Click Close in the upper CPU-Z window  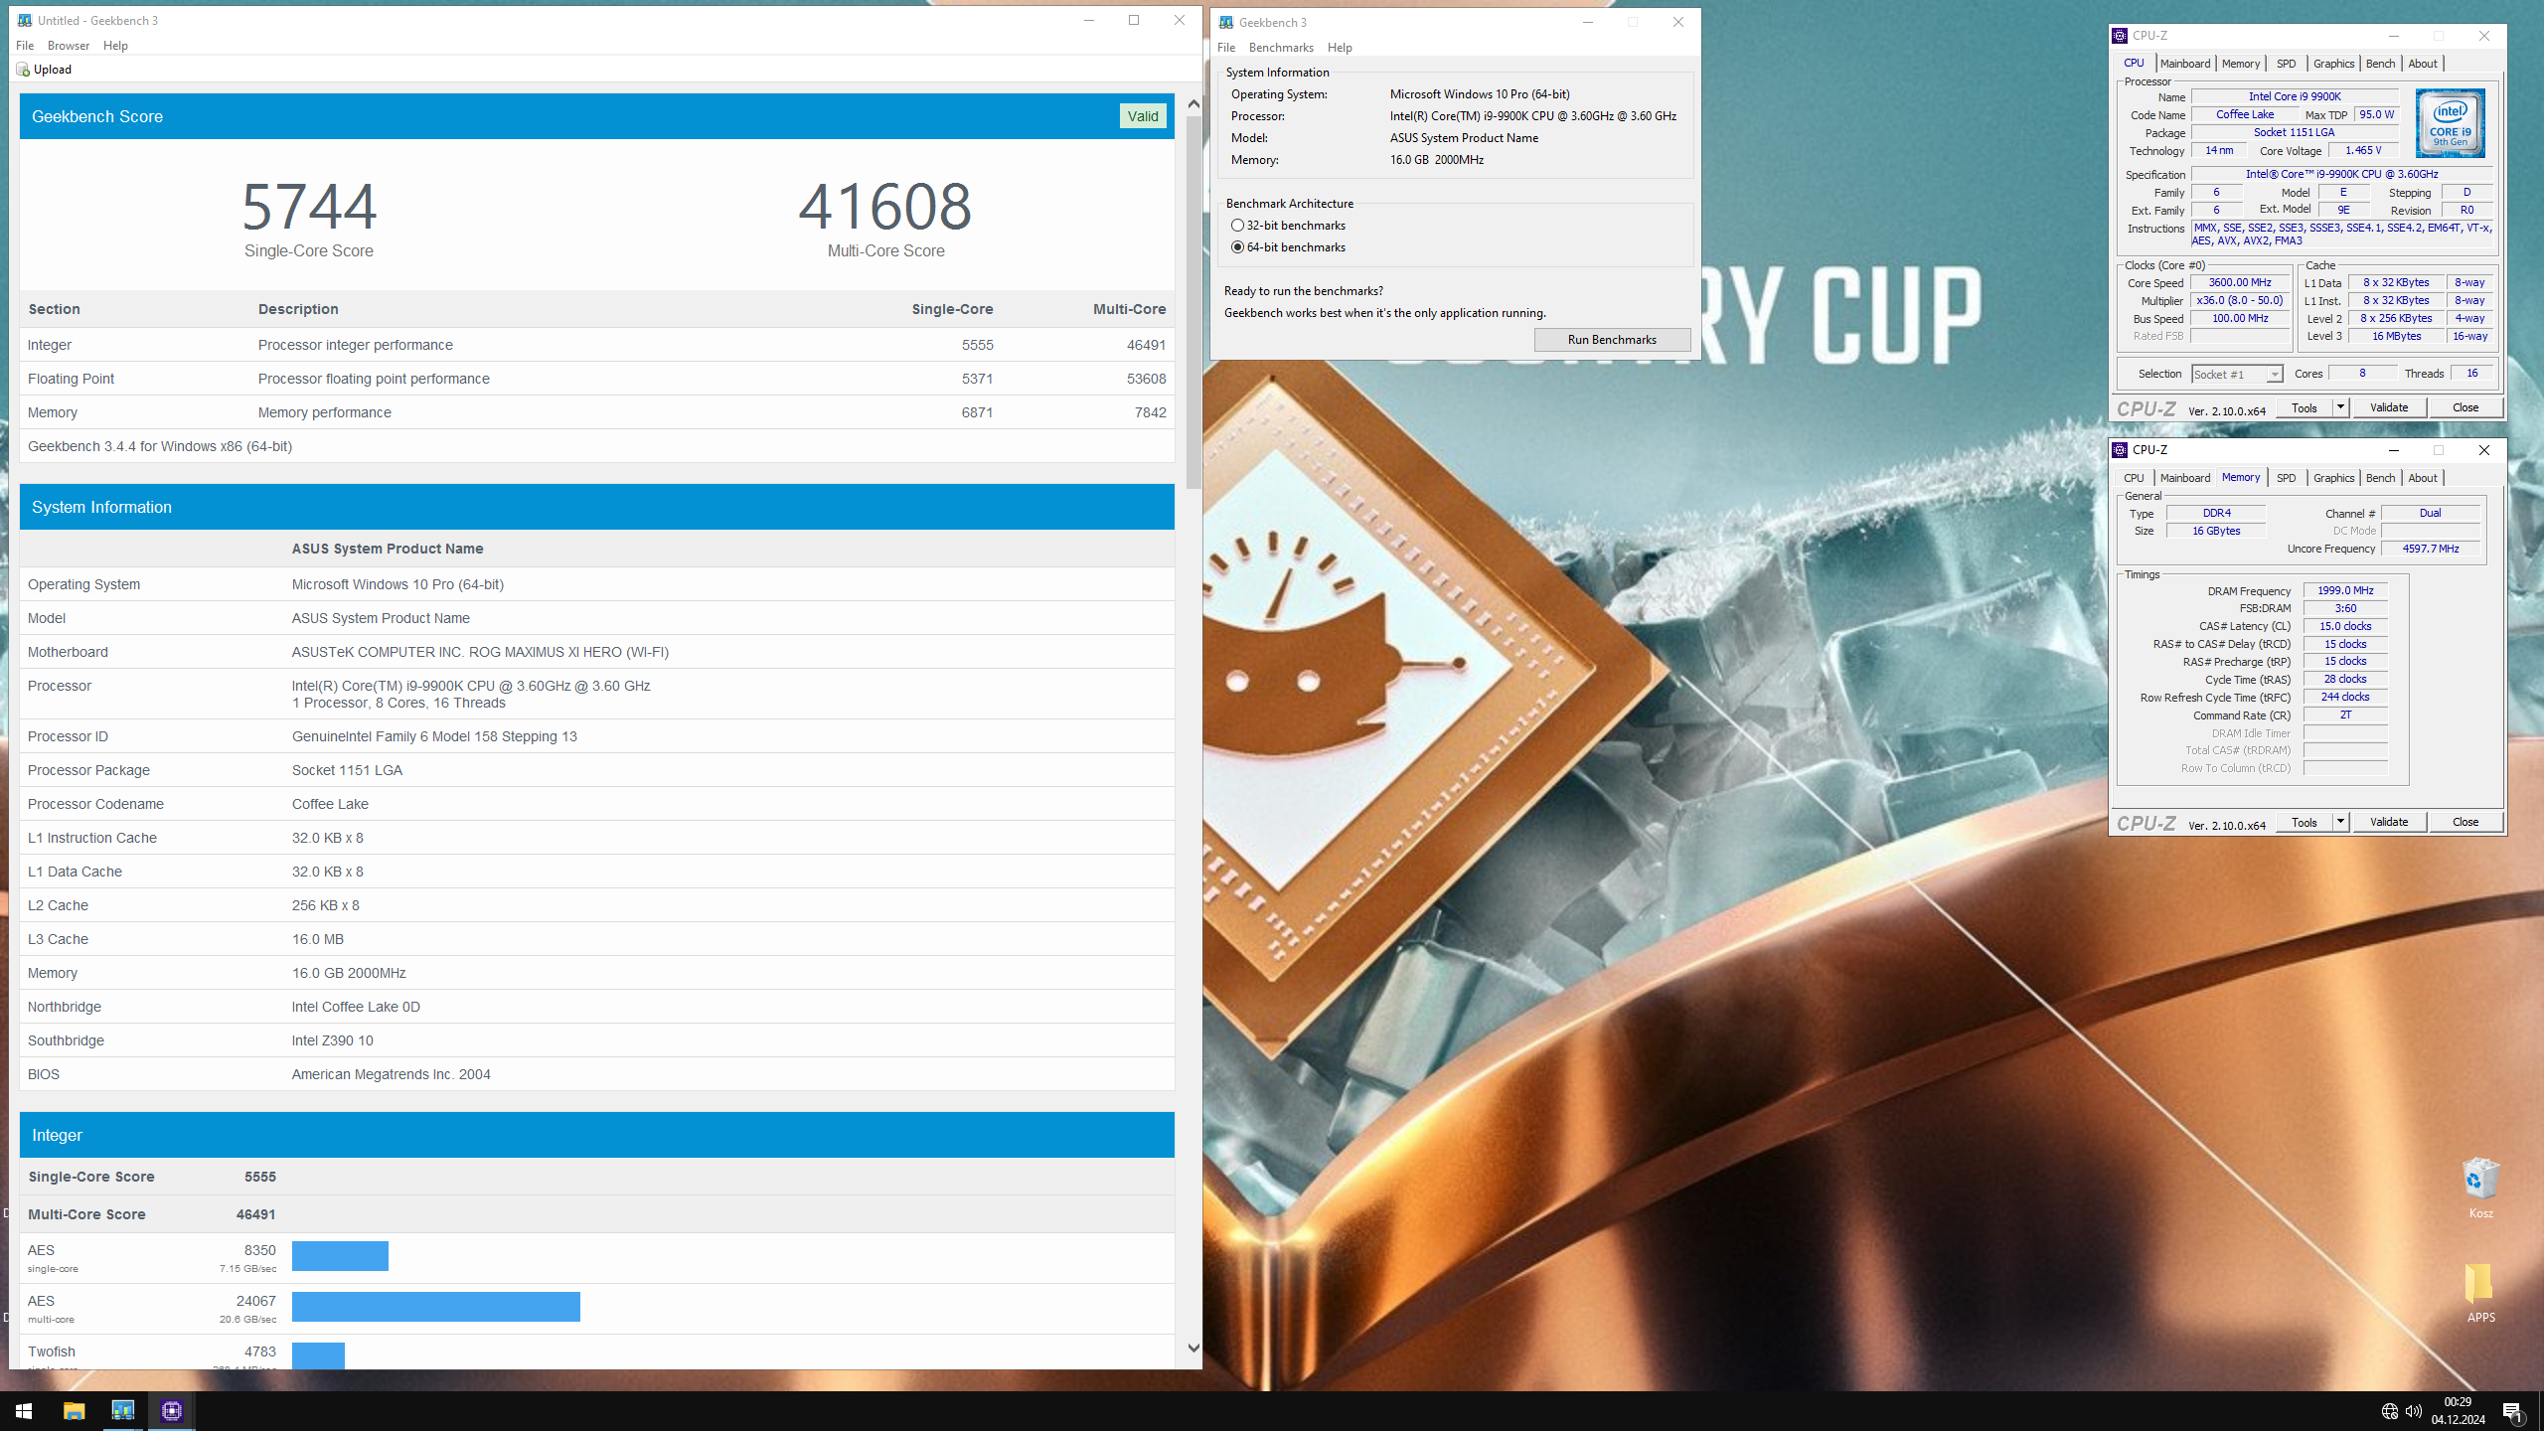click(x=2465, y=407)
